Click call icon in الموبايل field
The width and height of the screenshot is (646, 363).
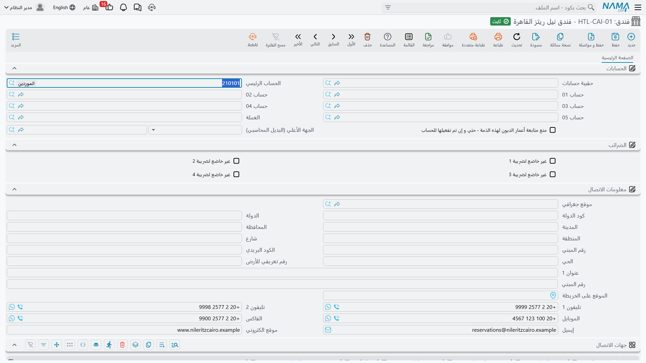pos(336,318)
